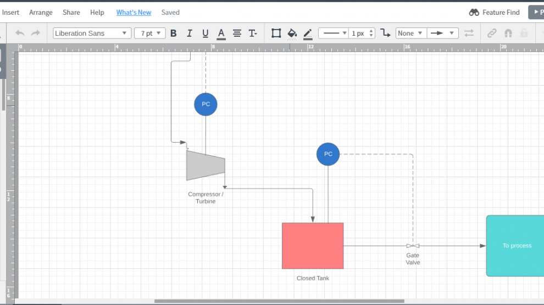This screenshot has width=544, height=305.
Task: Undo the last action
Action: pyautogui.click(x=20, y=33)
